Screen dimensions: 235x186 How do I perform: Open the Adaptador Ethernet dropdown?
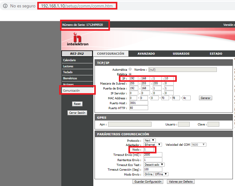tap(152, 144)
